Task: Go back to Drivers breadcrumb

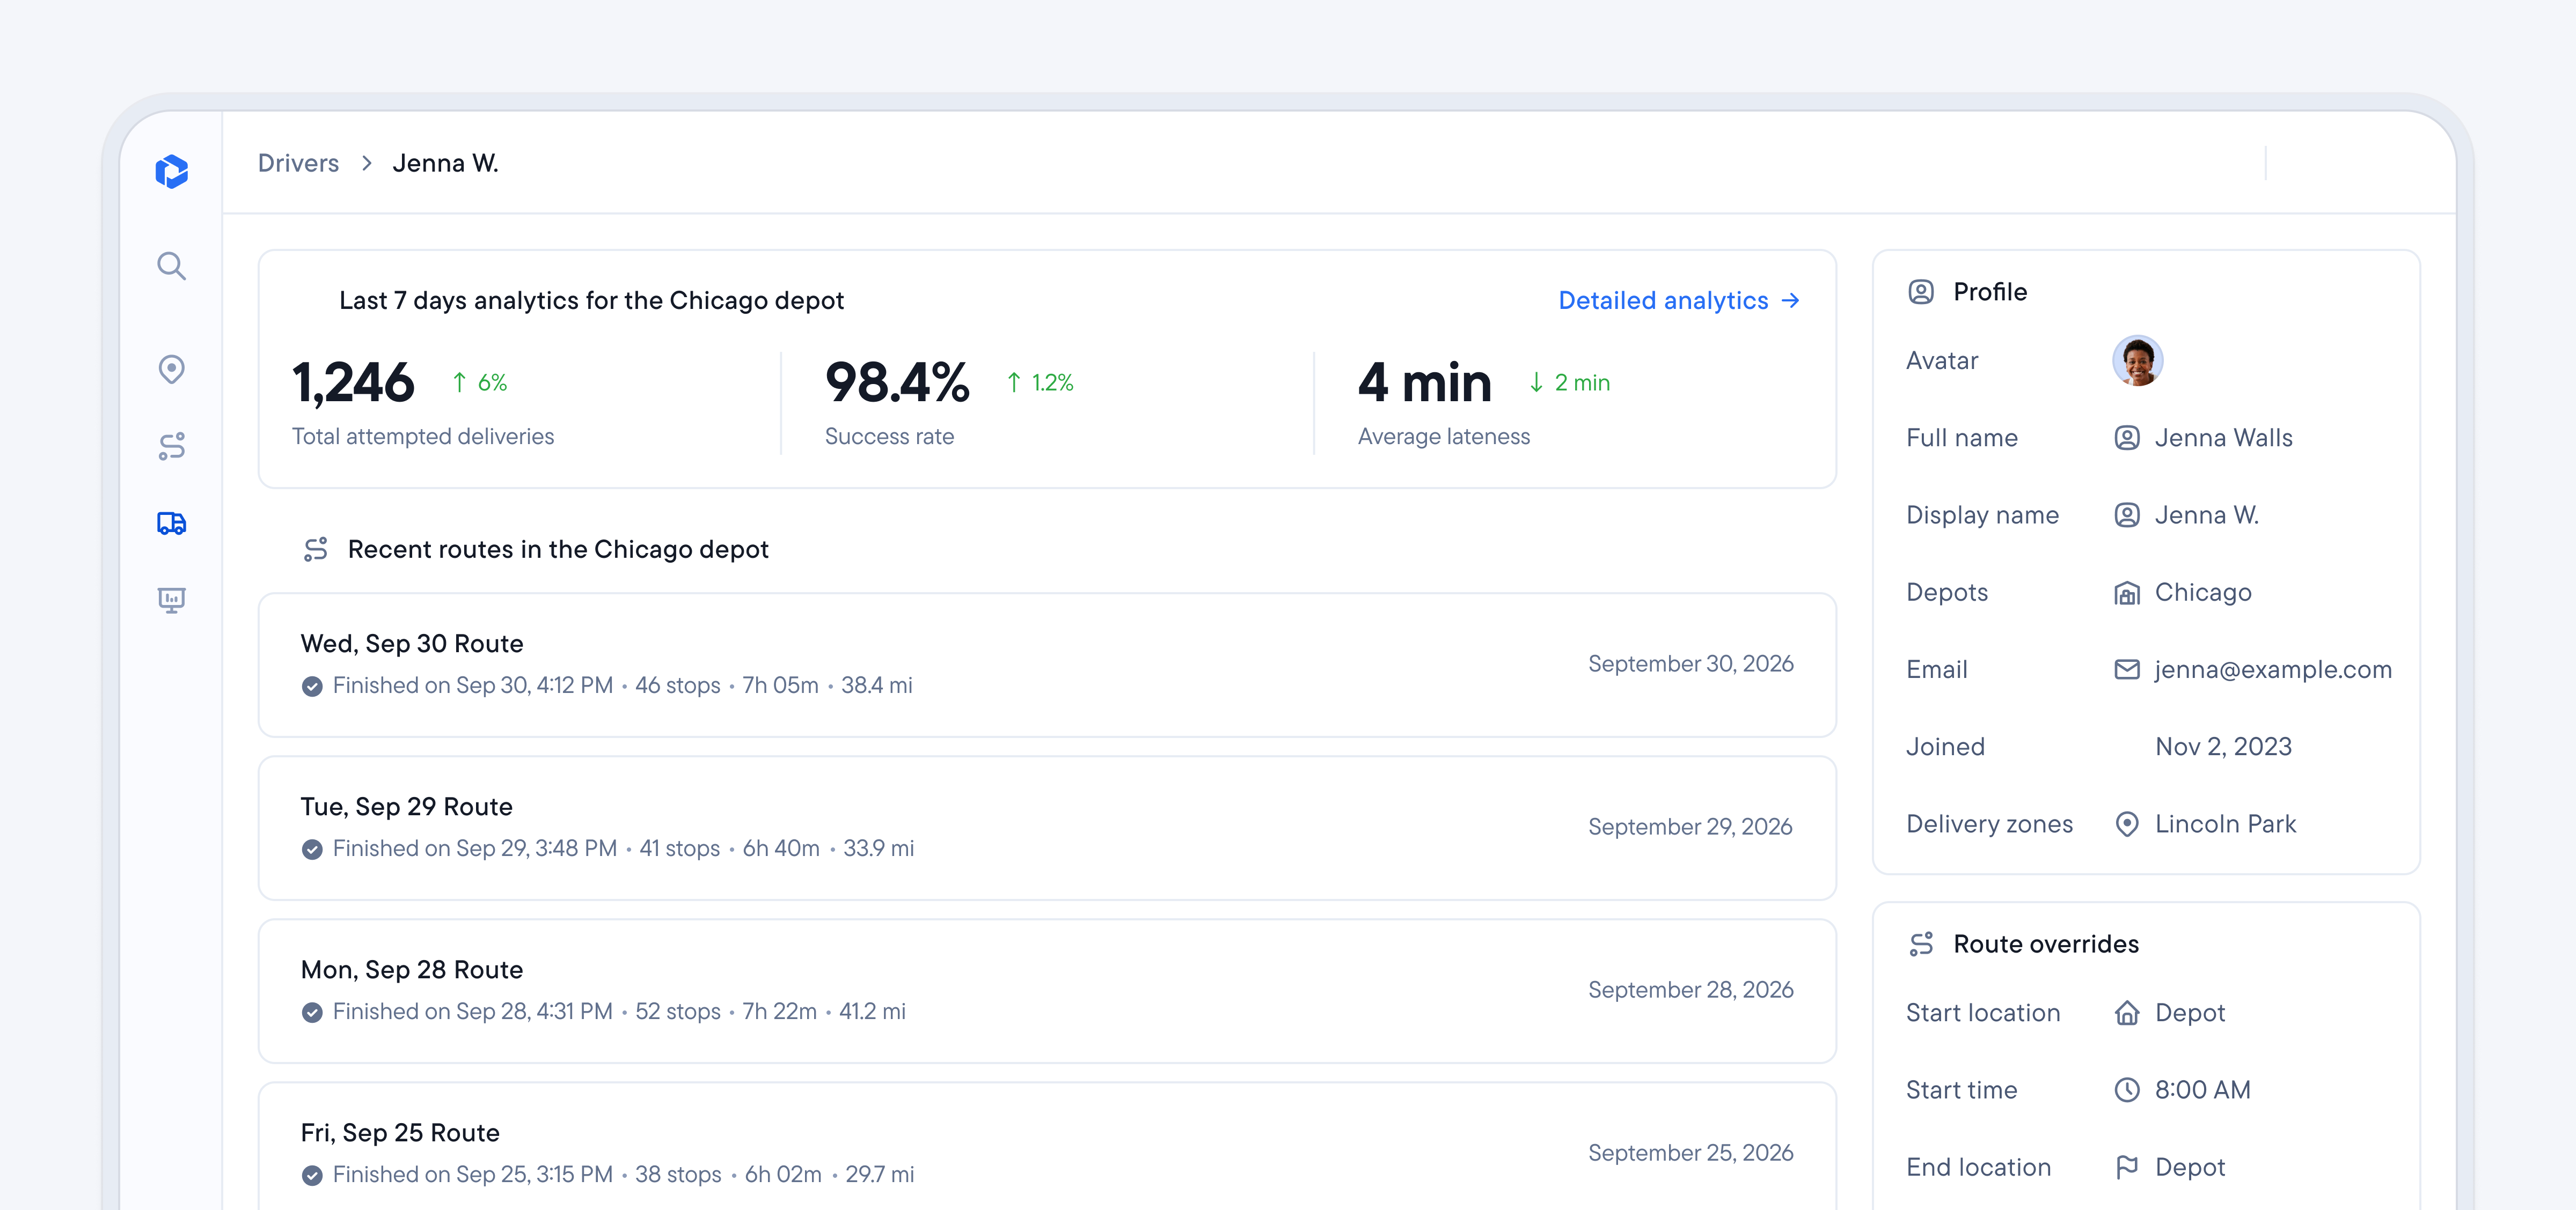Action: pos(298,163)
